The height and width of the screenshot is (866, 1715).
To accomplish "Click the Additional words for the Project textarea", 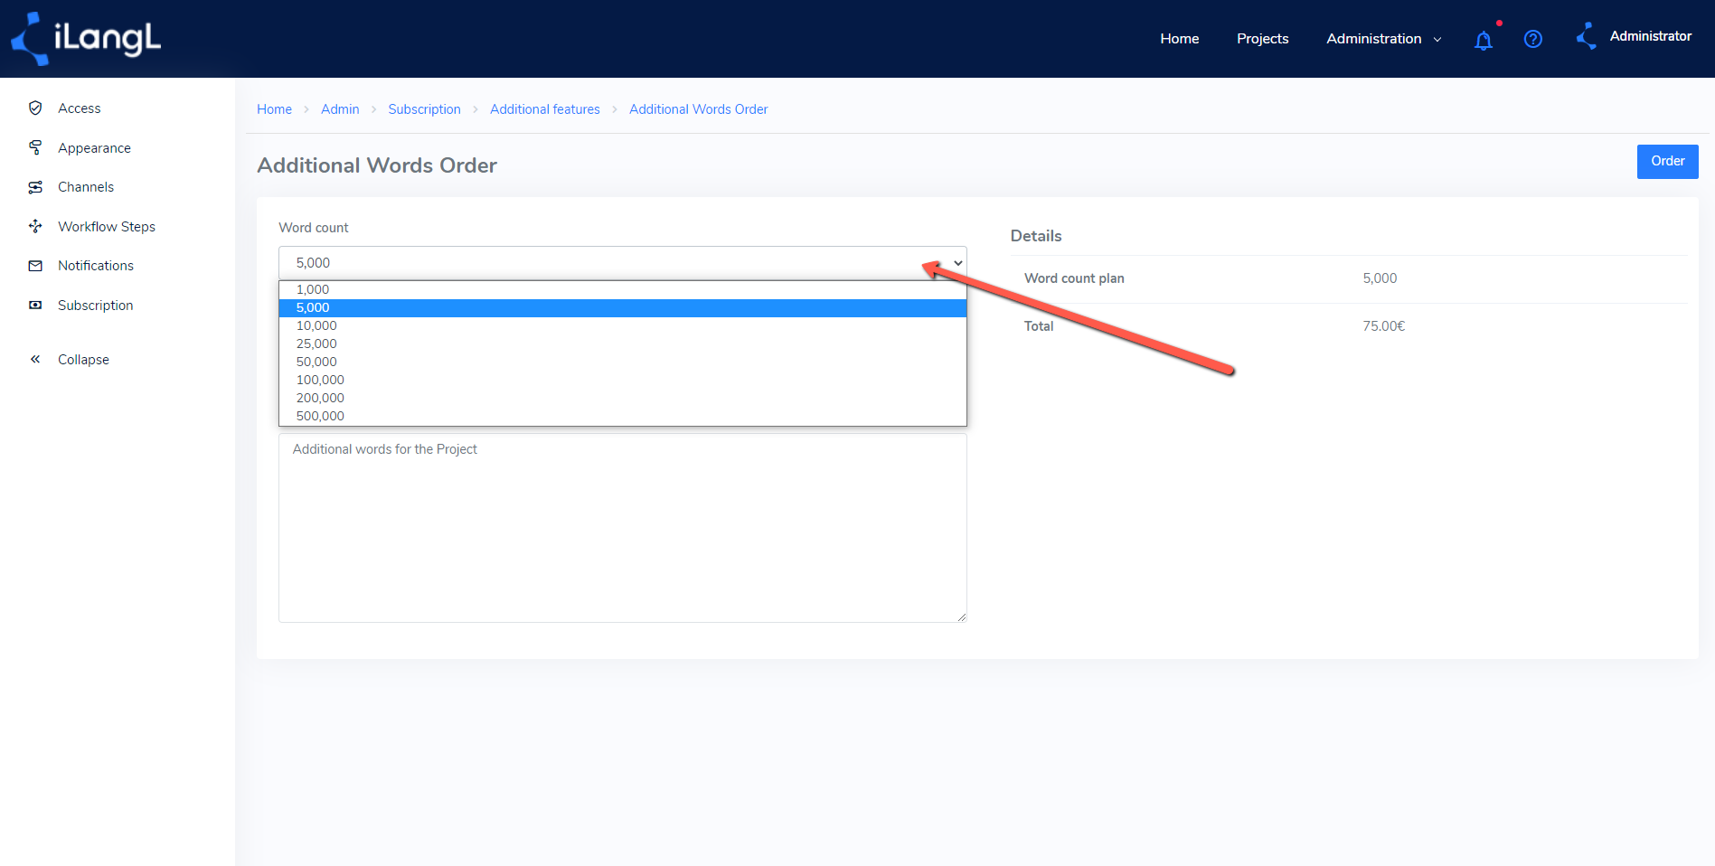I will (623, 528).
